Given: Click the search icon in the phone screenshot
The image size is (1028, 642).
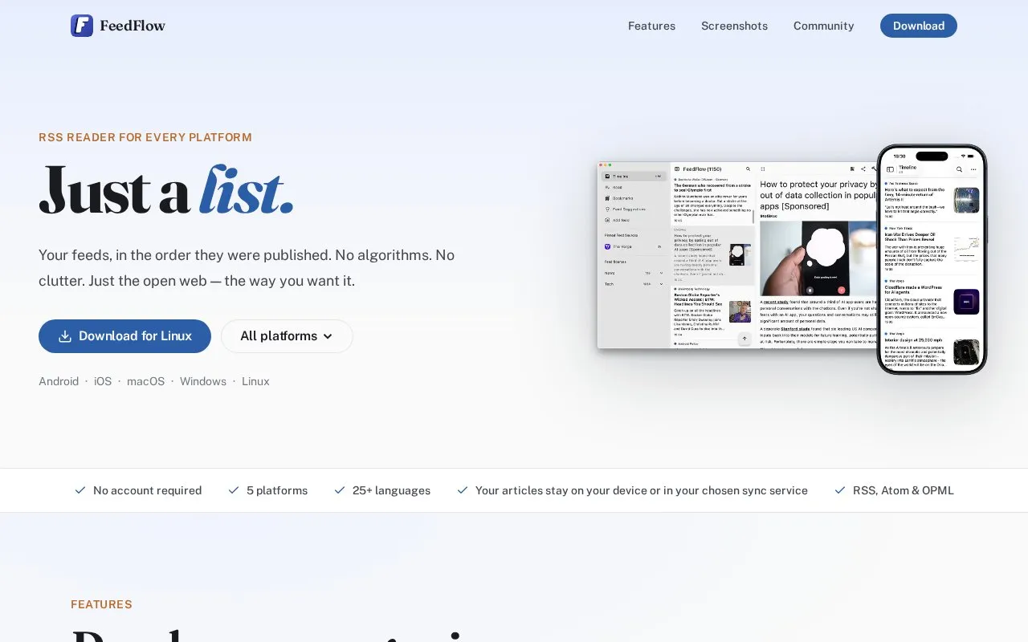Looking at the screenshot, I should coord(959,169).
